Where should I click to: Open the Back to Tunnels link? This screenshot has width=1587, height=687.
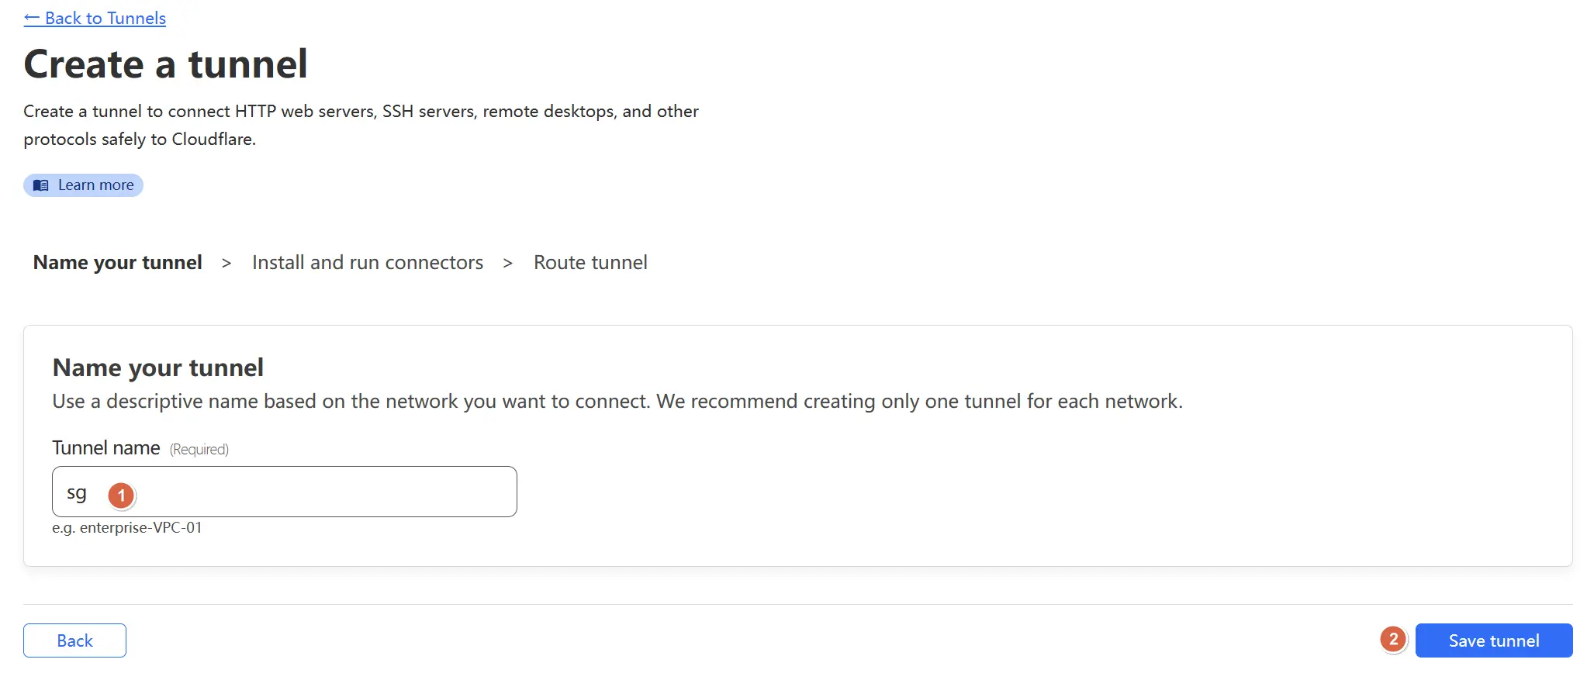click(x=95, y=18)
